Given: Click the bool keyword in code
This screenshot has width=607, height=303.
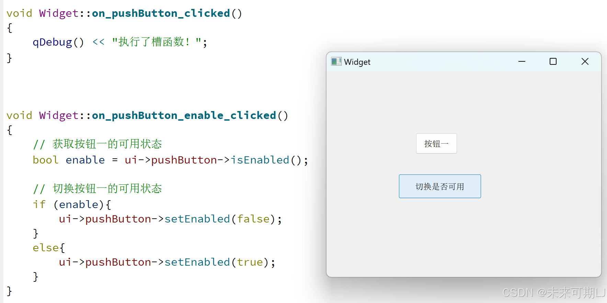Looking at the screenshot, I should click(46, 160).
